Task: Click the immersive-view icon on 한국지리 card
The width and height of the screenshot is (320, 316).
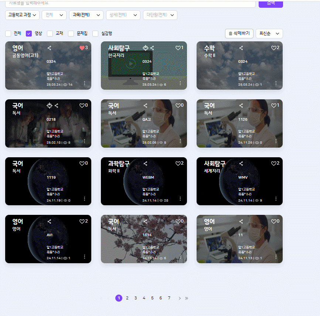Action: pos(146,48)
